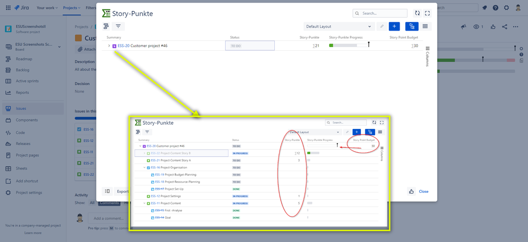
Task: Open the ESS-20 issue key link in modal
Action: pos(123,46)
